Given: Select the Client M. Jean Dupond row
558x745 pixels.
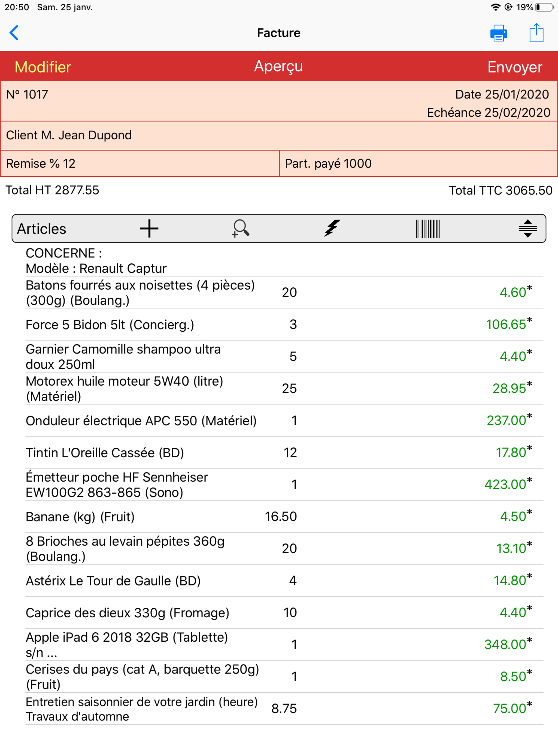Looking at the screenshot, I should [279, 136].
